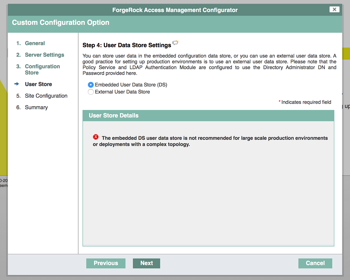
Task: Cancel the configuration wizard
Action: click(315, 263)
